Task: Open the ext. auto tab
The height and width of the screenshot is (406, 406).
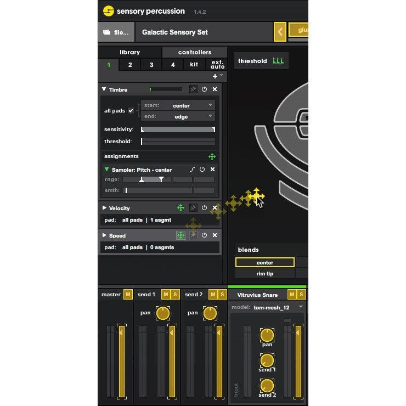Action: (217, 65)
